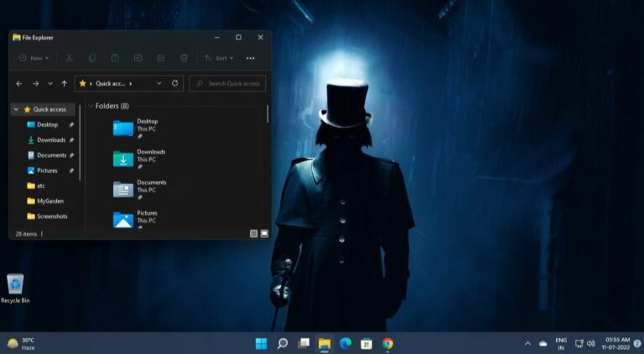
Task: Open Google Chrome from taskbar
Action: tap(387, 343)
